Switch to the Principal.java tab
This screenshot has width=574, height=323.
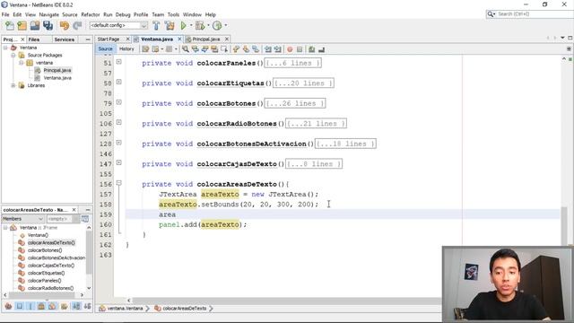(206, 39)
